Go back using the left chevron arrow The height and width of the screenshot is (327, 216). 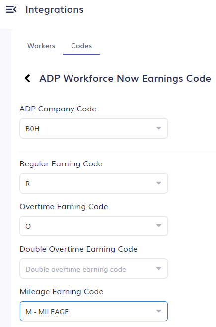pos(28,78)
